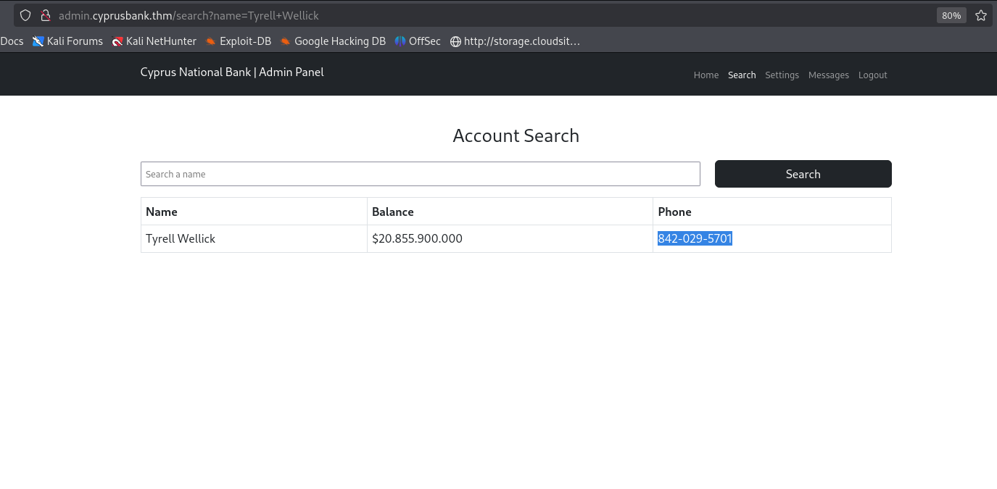Open the Settings nav item
Viewport: 997px width, 489px height.
782,75
